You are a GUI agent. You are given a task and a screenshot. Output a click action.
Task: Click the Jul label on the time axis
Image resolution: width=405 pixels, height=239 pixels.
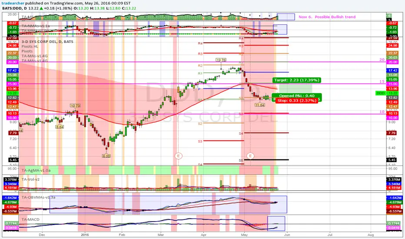pyautogui.click(x=329, y=235)
